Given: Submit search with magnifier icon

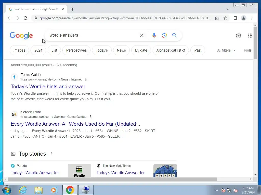Looking at the screenshot, I should point(174,35).
